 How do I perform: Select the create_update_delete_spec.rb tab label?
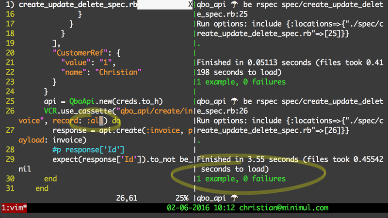coord(78,5)
